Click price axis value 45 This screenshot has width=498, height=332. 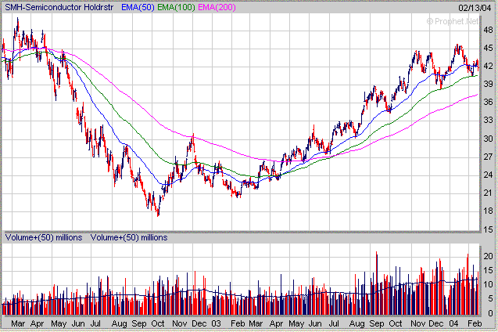click(x=488, y=49)
